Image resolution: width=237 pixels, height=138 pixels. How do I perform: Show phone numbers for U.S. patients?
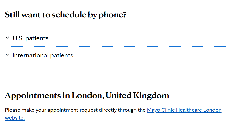coord(31,38)
